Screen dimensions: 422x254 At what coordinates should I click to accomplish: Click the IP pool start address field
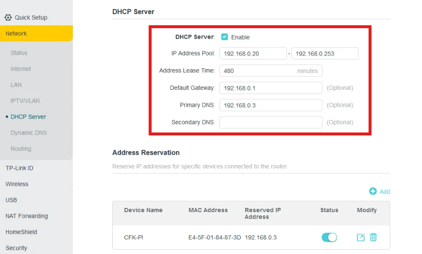[x=253, y=54]
